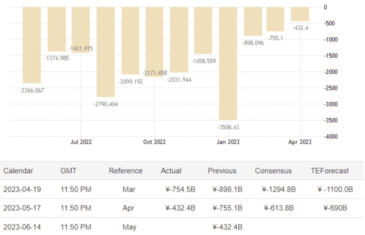Screen dimensions: 365x235
Task: Click the Jul 2022 axis label
Action: (x=81, y=142)
